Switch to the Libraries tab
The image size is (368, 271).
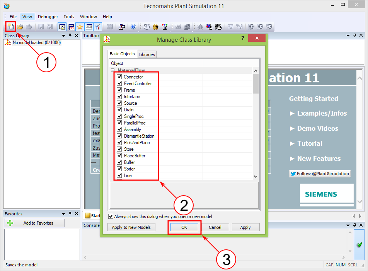147,55
